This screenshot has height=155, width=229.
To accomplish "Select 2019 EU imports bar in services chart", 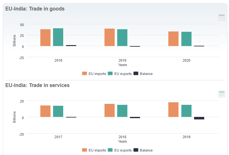I will [173, 110].
